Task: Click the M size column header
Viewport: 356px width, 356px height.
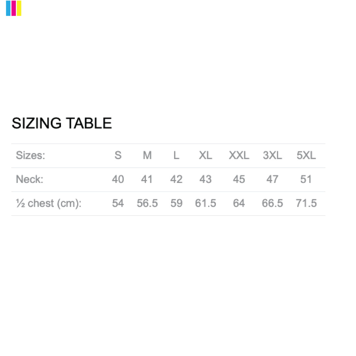Action: coord(147,155)
